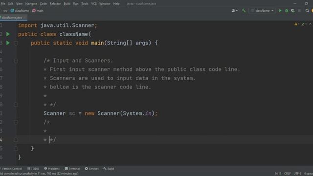Open the Navigate menu
Viewport: 313px width, 176px height.
click(31, 3)
